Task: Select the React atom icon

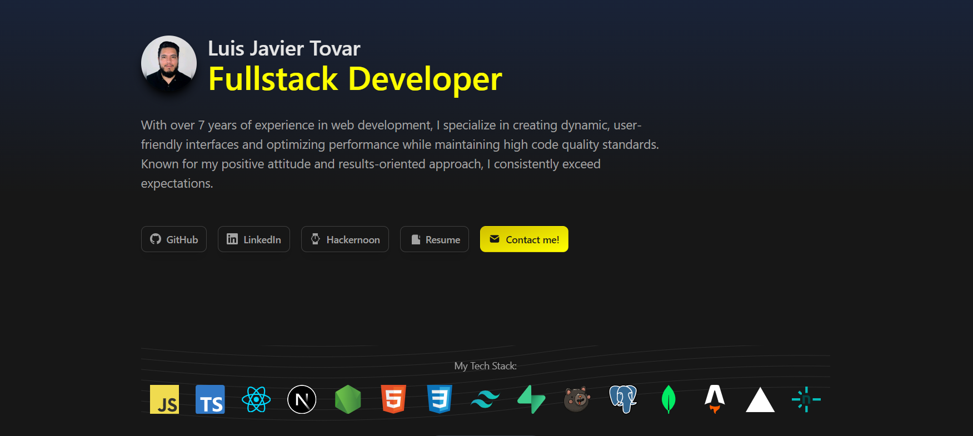Action: [256, 399]
